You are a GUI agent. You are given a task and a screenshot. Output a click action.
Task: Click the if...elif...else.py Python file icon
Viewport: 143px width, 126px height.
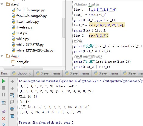point(13,21)
